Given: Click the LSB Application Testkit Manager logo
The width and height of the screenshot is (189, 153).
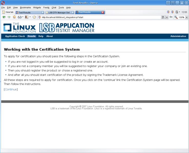Looking at the screenshot, I should coord(67,28).
